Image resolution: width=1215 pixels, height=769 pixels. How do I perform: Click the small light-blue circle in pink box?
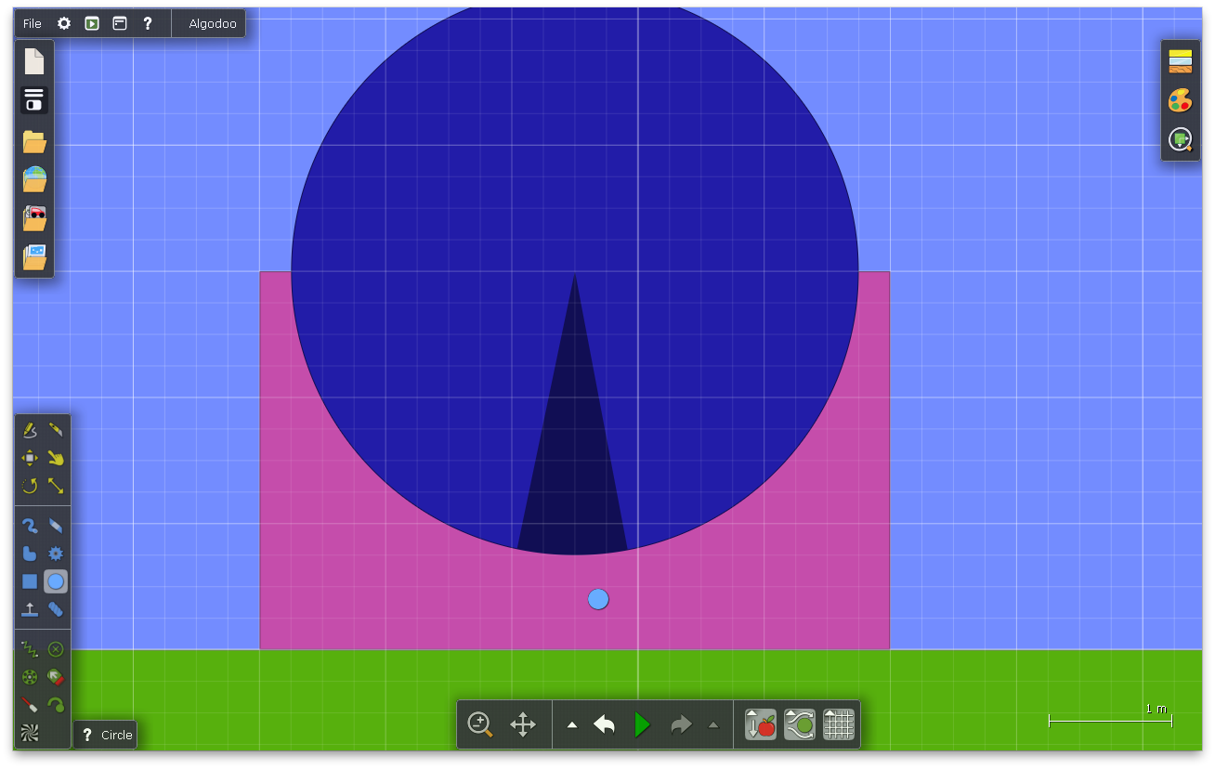click(598, 599)
